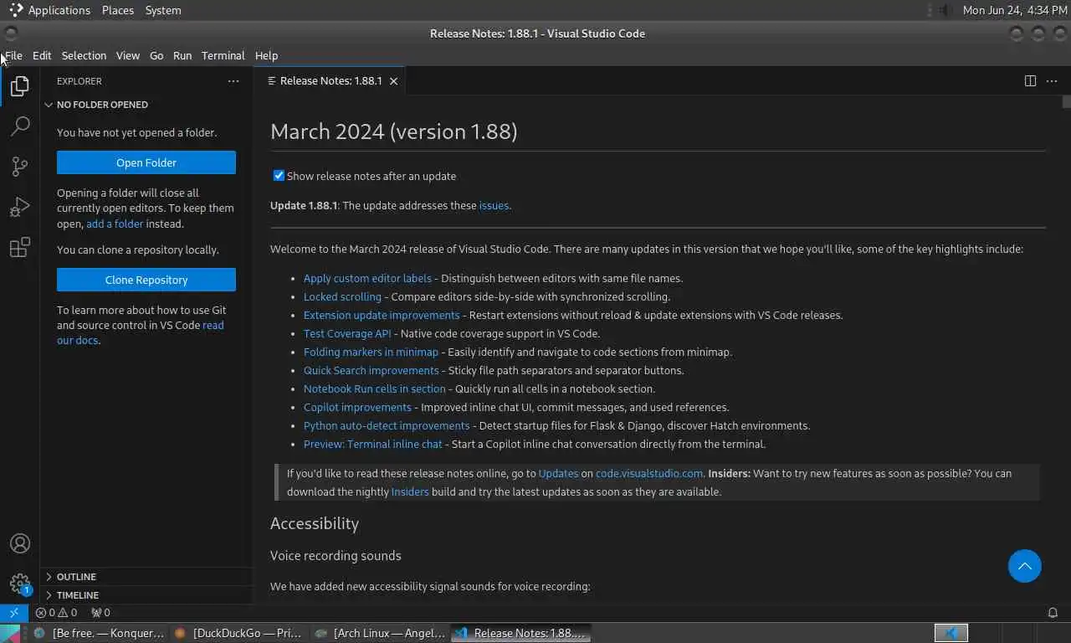This screenshot has width=1071, height=643.
Task: Click the volume speaker icon in top panel
Action: tap(945, 10)
